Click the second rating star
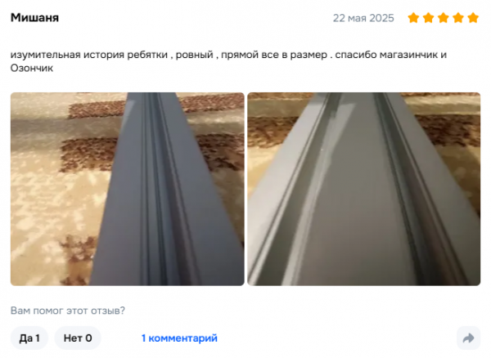Viewport: 491px width, 358px height. coord(428,18)
